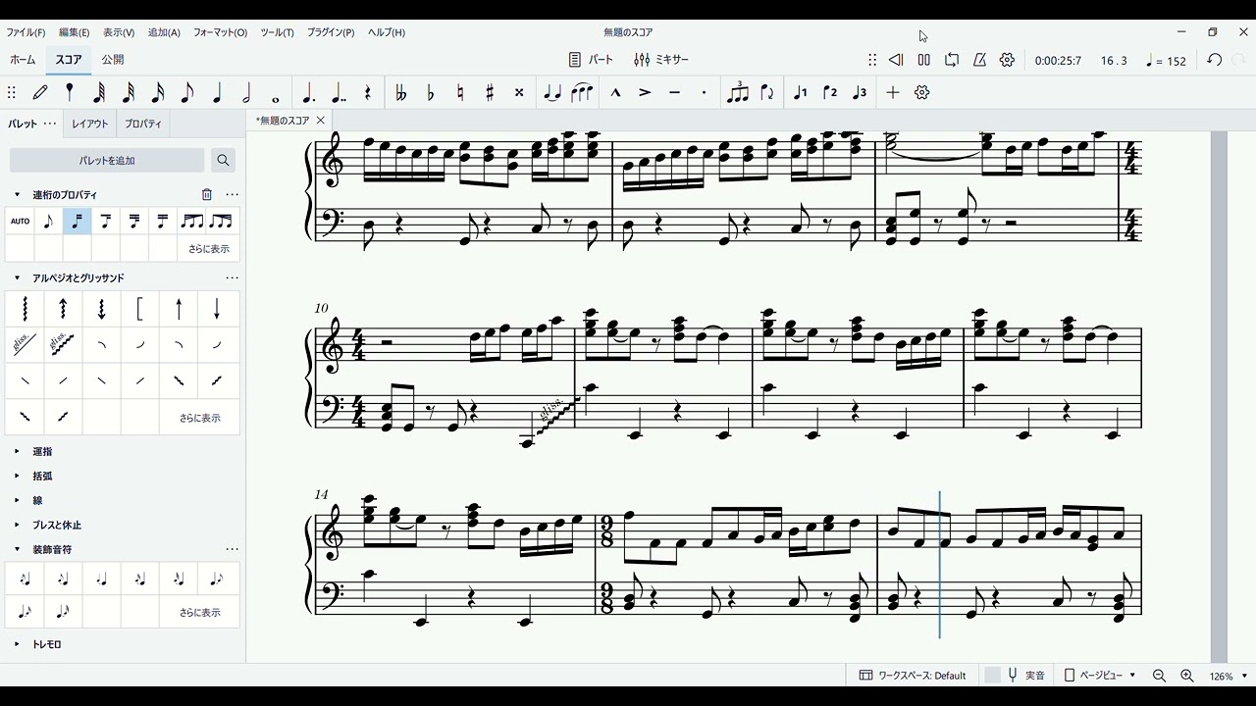The width and height of the screenshot is (1256, 706).
Task: Toggle note input pencil mode
Action: (x=40, y=93)
